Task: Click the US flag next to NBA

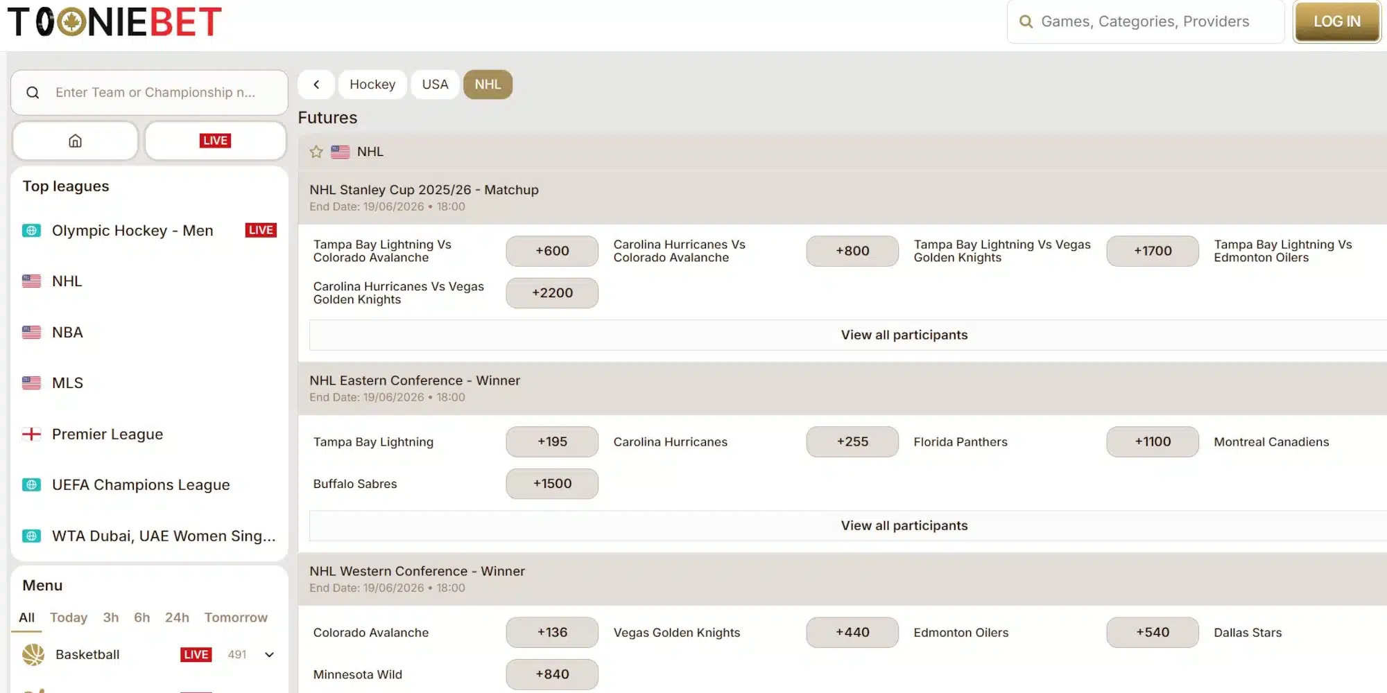Action: click(x=31, y=332)
